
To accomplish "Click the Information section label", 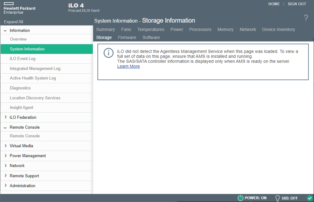I will pos(20,30).
